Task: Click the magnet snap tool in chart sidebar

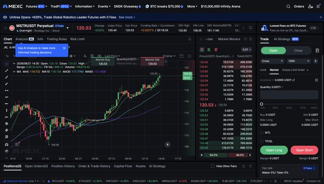Action: 7,144
